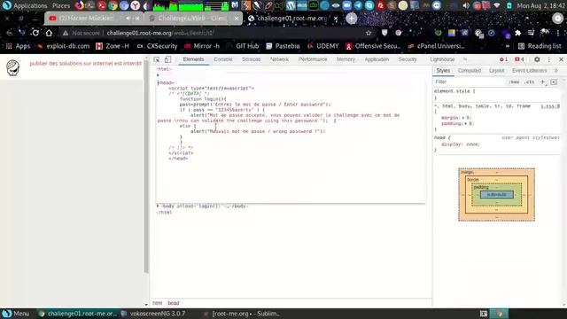Switch to the DevTools Network tab
This screenshot has height=319, width=567.
(279, 59)
